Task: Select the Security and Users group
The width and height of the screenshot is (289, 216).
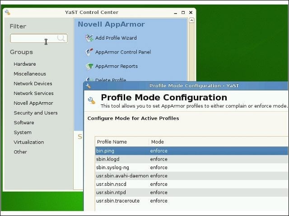Action: coord(36,113)
